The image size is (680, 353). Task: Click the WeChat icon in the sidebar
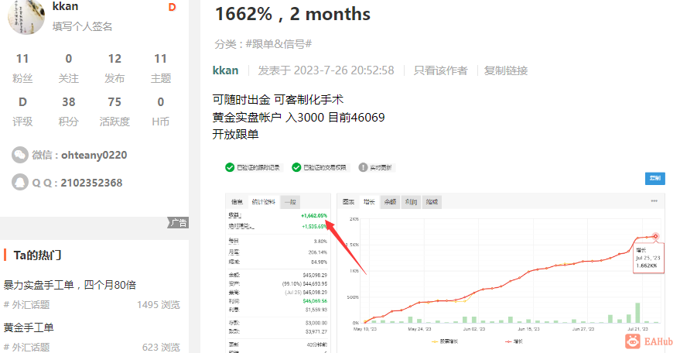coord(20,155)
